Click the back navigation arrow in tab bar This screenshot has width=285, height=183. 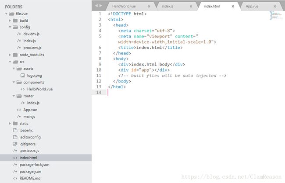point(96,6)
